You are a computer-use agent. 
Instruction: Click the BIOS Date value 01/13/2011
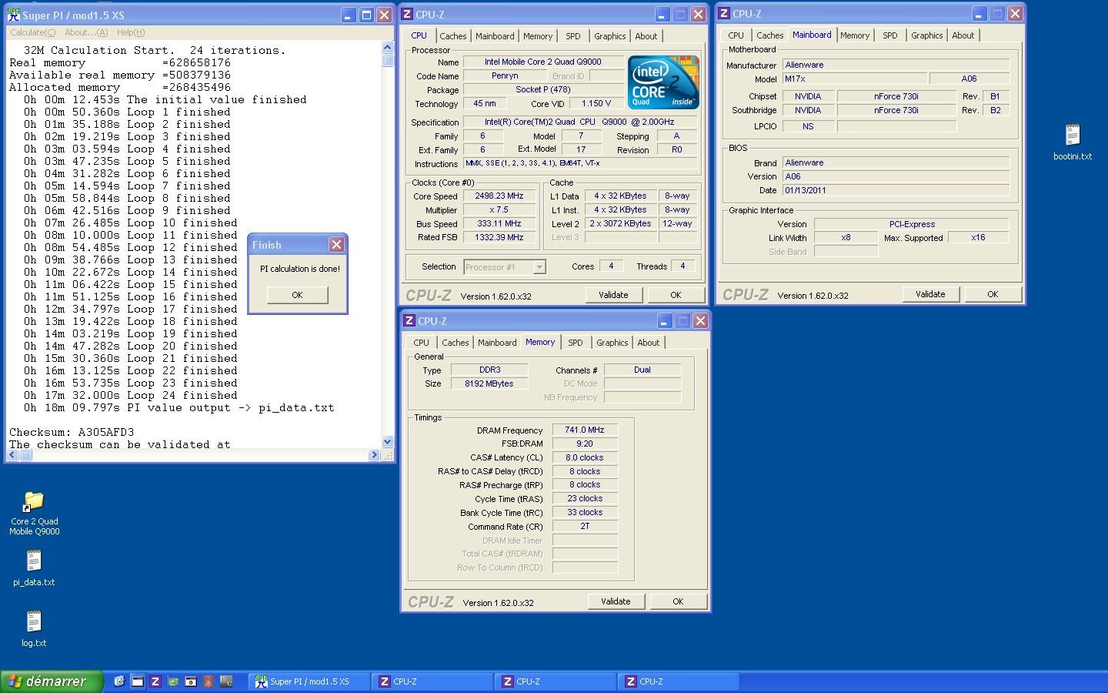click(x=896, y=190)
